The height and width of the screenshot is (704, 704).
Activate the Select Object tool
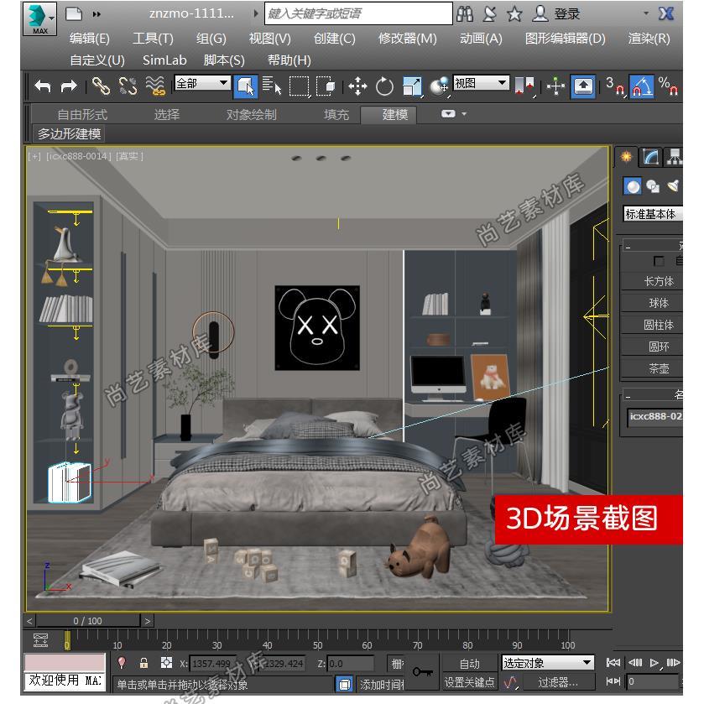[246, 86]
